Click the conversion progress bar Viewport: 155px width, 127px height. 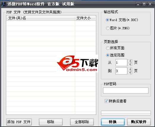click(126, 113)
